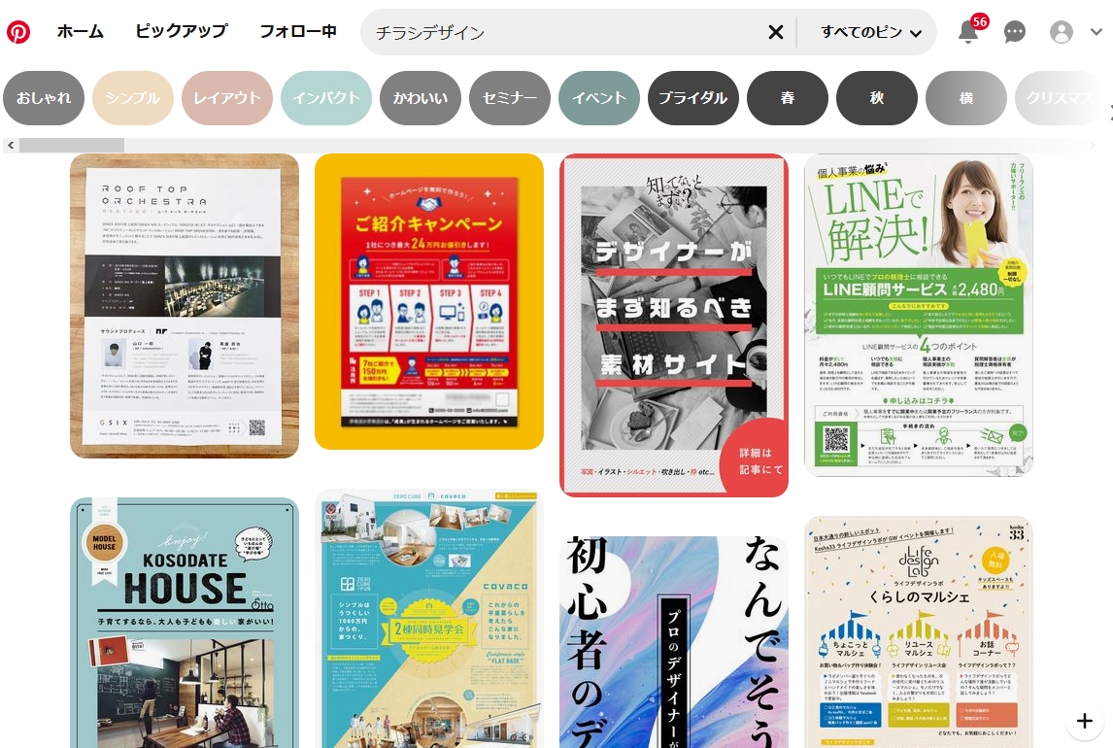Open the LINEで解決 green flyer pin
This screenshot has width=1113, height=748.
pos(918,315)
